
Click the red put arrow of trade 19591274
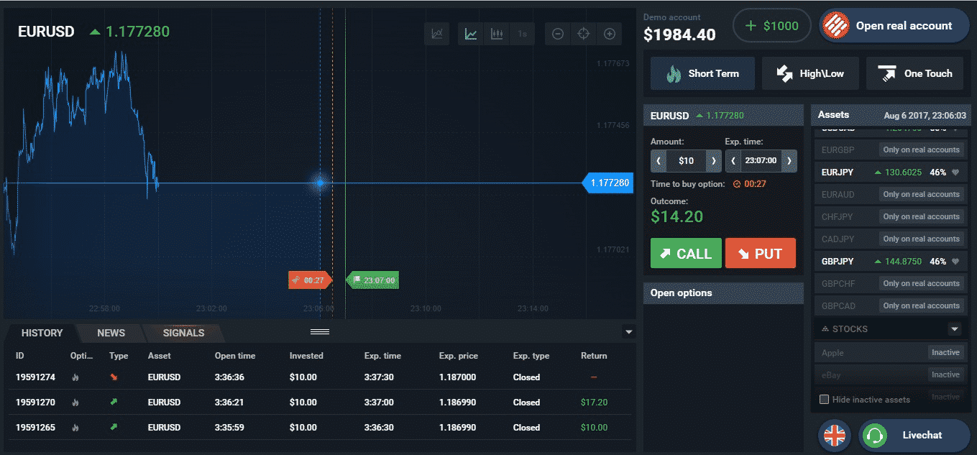(x=113, y=377)
